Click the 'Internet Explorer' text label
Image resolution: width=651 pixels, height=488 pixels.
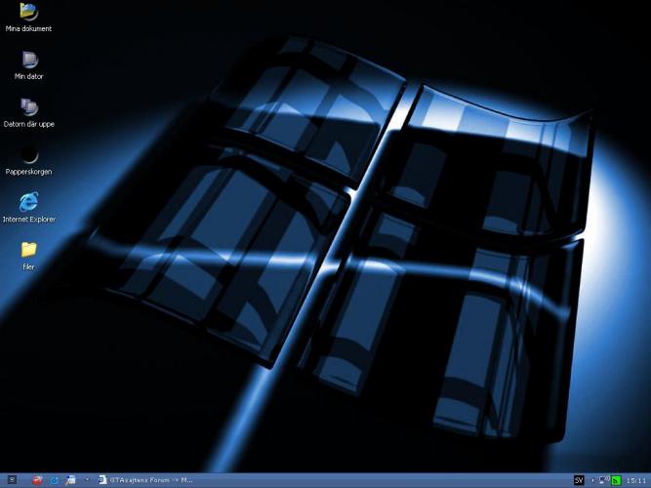(28, 220)
